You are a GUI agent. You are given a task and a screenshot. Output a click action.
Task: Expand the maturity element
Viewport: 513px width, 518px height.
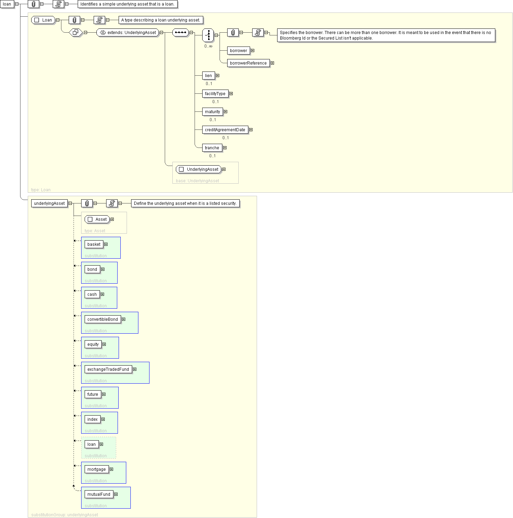tap(225, 112)
